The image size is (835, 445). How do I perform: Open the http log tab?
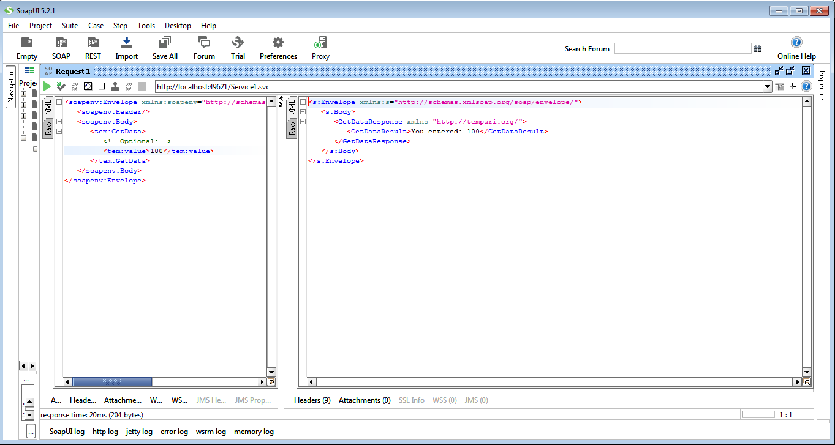pos(105,432)
